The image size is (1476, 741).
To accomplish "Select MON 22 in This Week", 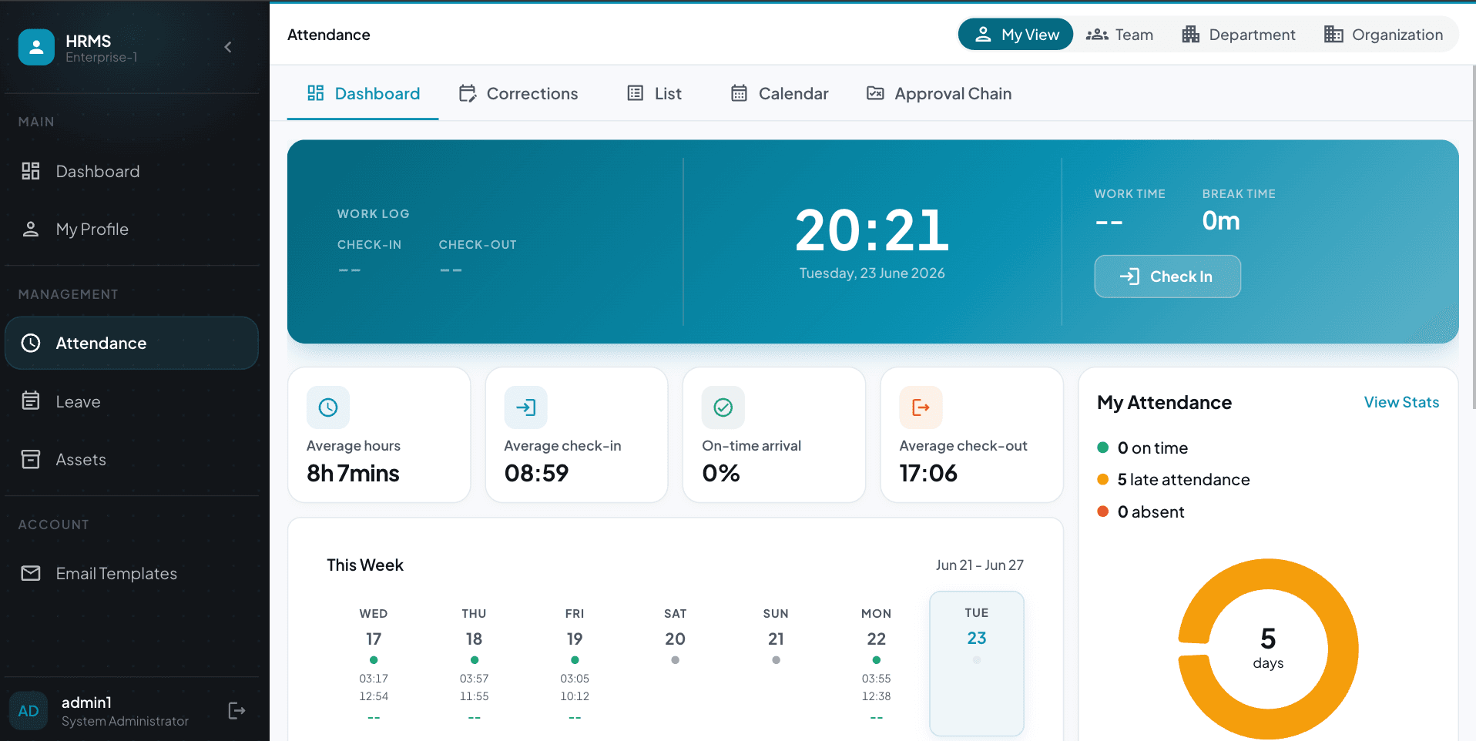I will coord(876,664).
